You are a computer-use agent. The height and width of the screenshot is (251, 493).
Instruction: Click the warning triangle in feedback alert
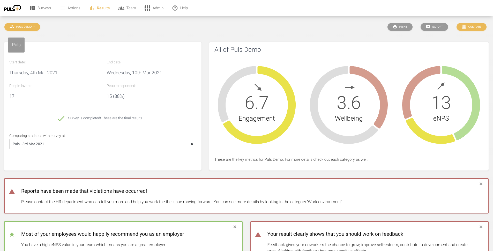[258, 235]
